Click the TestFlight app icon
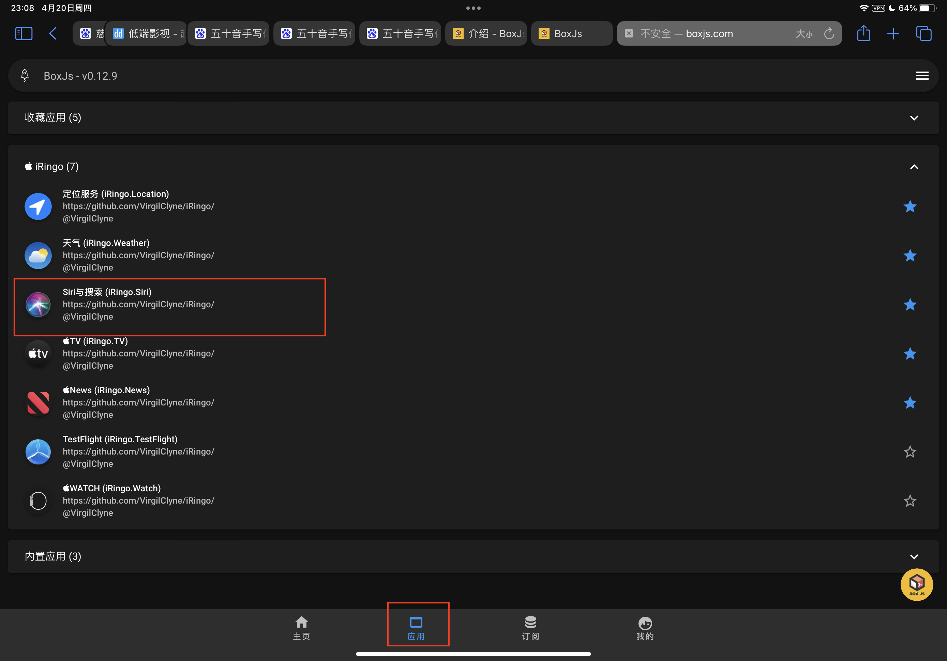947x661 pixels. pos(38,451)
